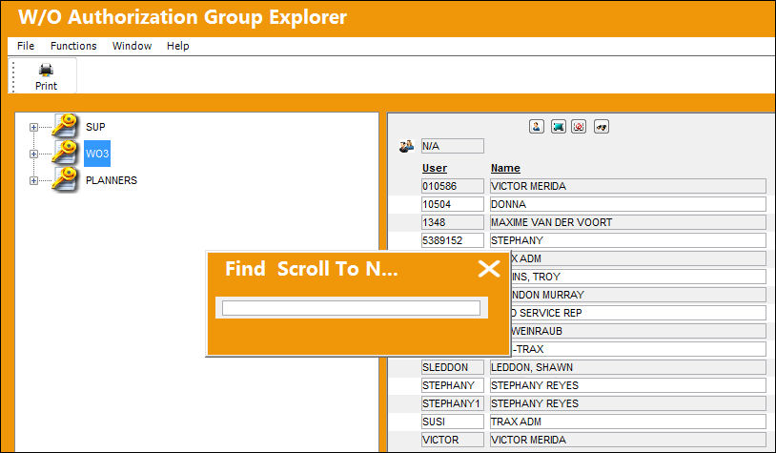Sort by the Name column header

click(505, 169)
